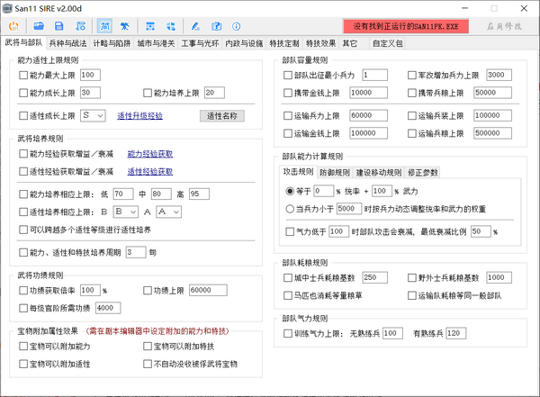
Task: Select the 等于 统率+武力 radio button
Action: pyautogui.click(x=290, y=191)
